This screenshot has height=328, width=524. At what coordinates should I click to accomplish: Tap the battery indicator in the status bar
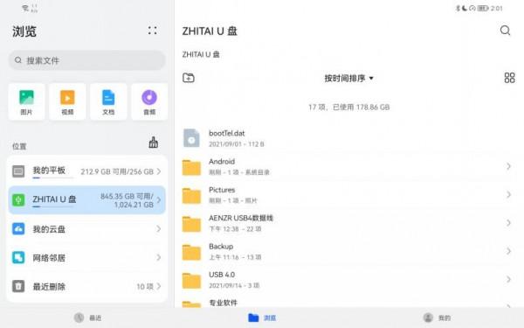(483, 8)
